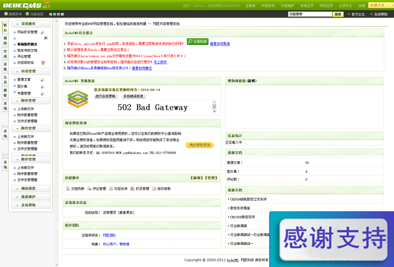Image resolution: width=394 pixels, height=267 pixels.
Task: Click the 文档列表 quick-action icon
Action: pos(68,189)
